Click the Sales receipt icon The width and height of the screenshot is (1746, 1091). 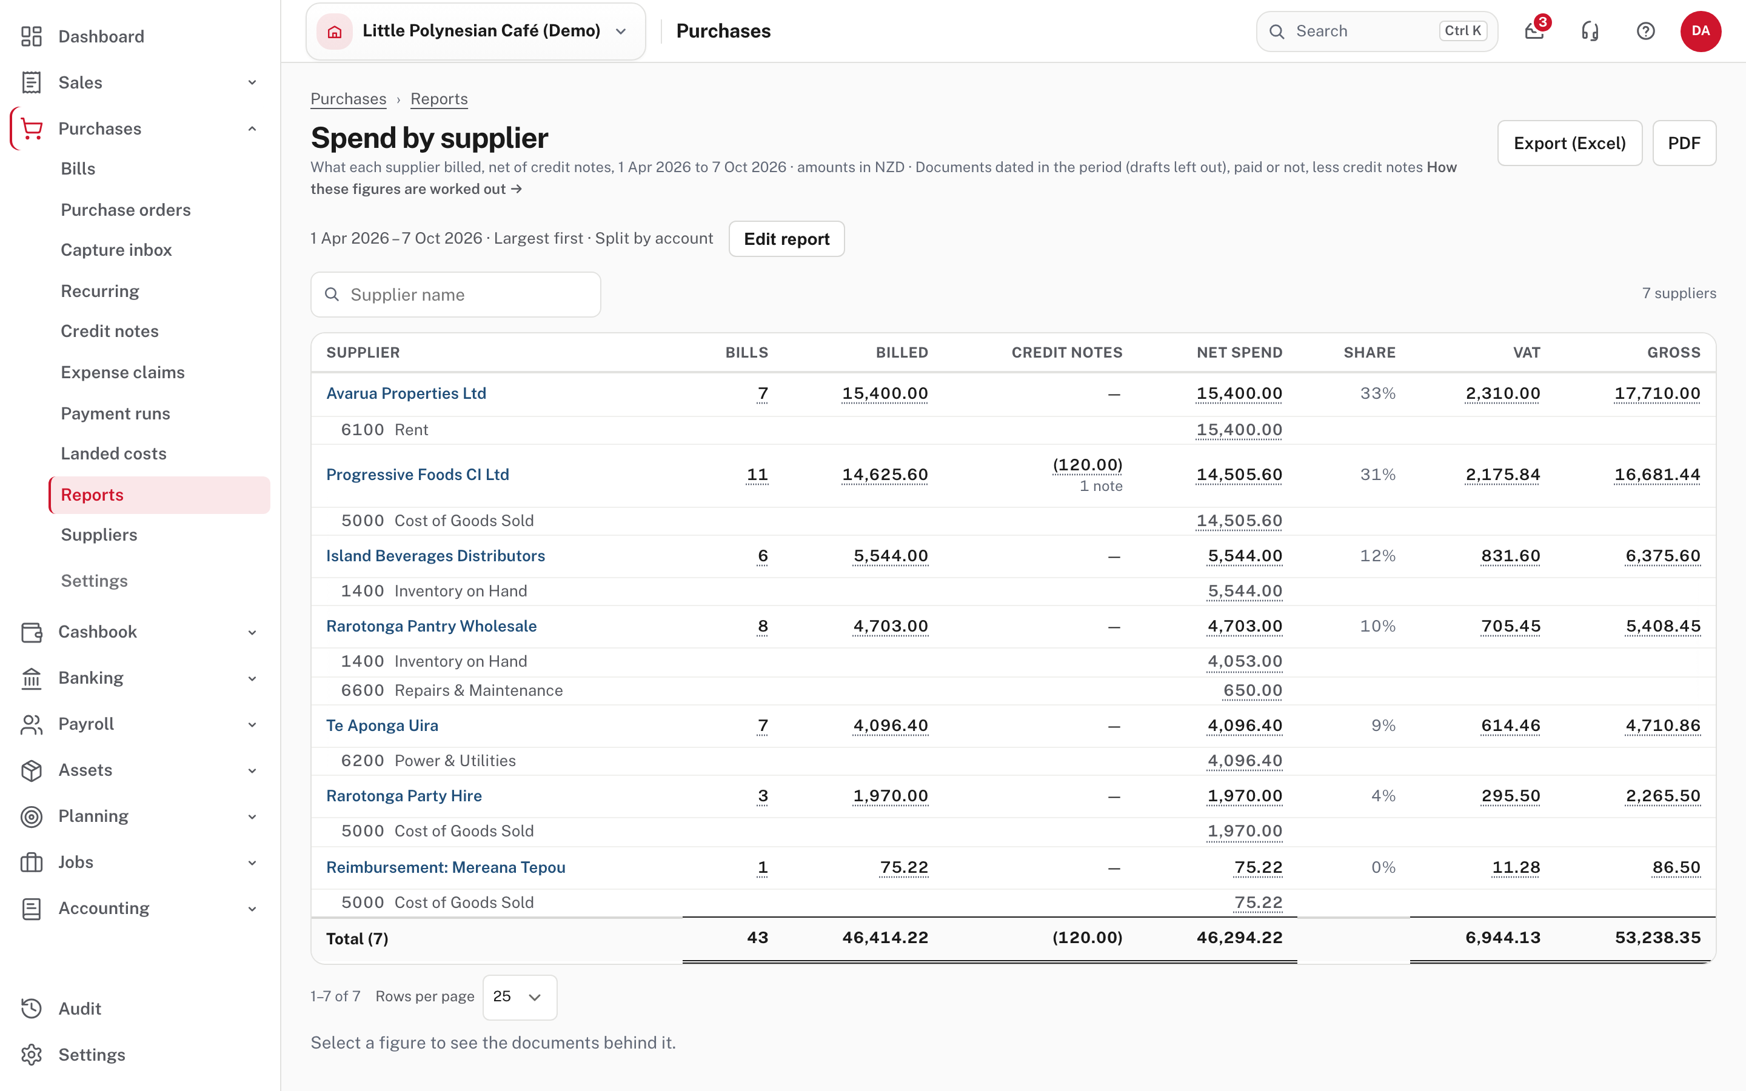click(31, 82)
